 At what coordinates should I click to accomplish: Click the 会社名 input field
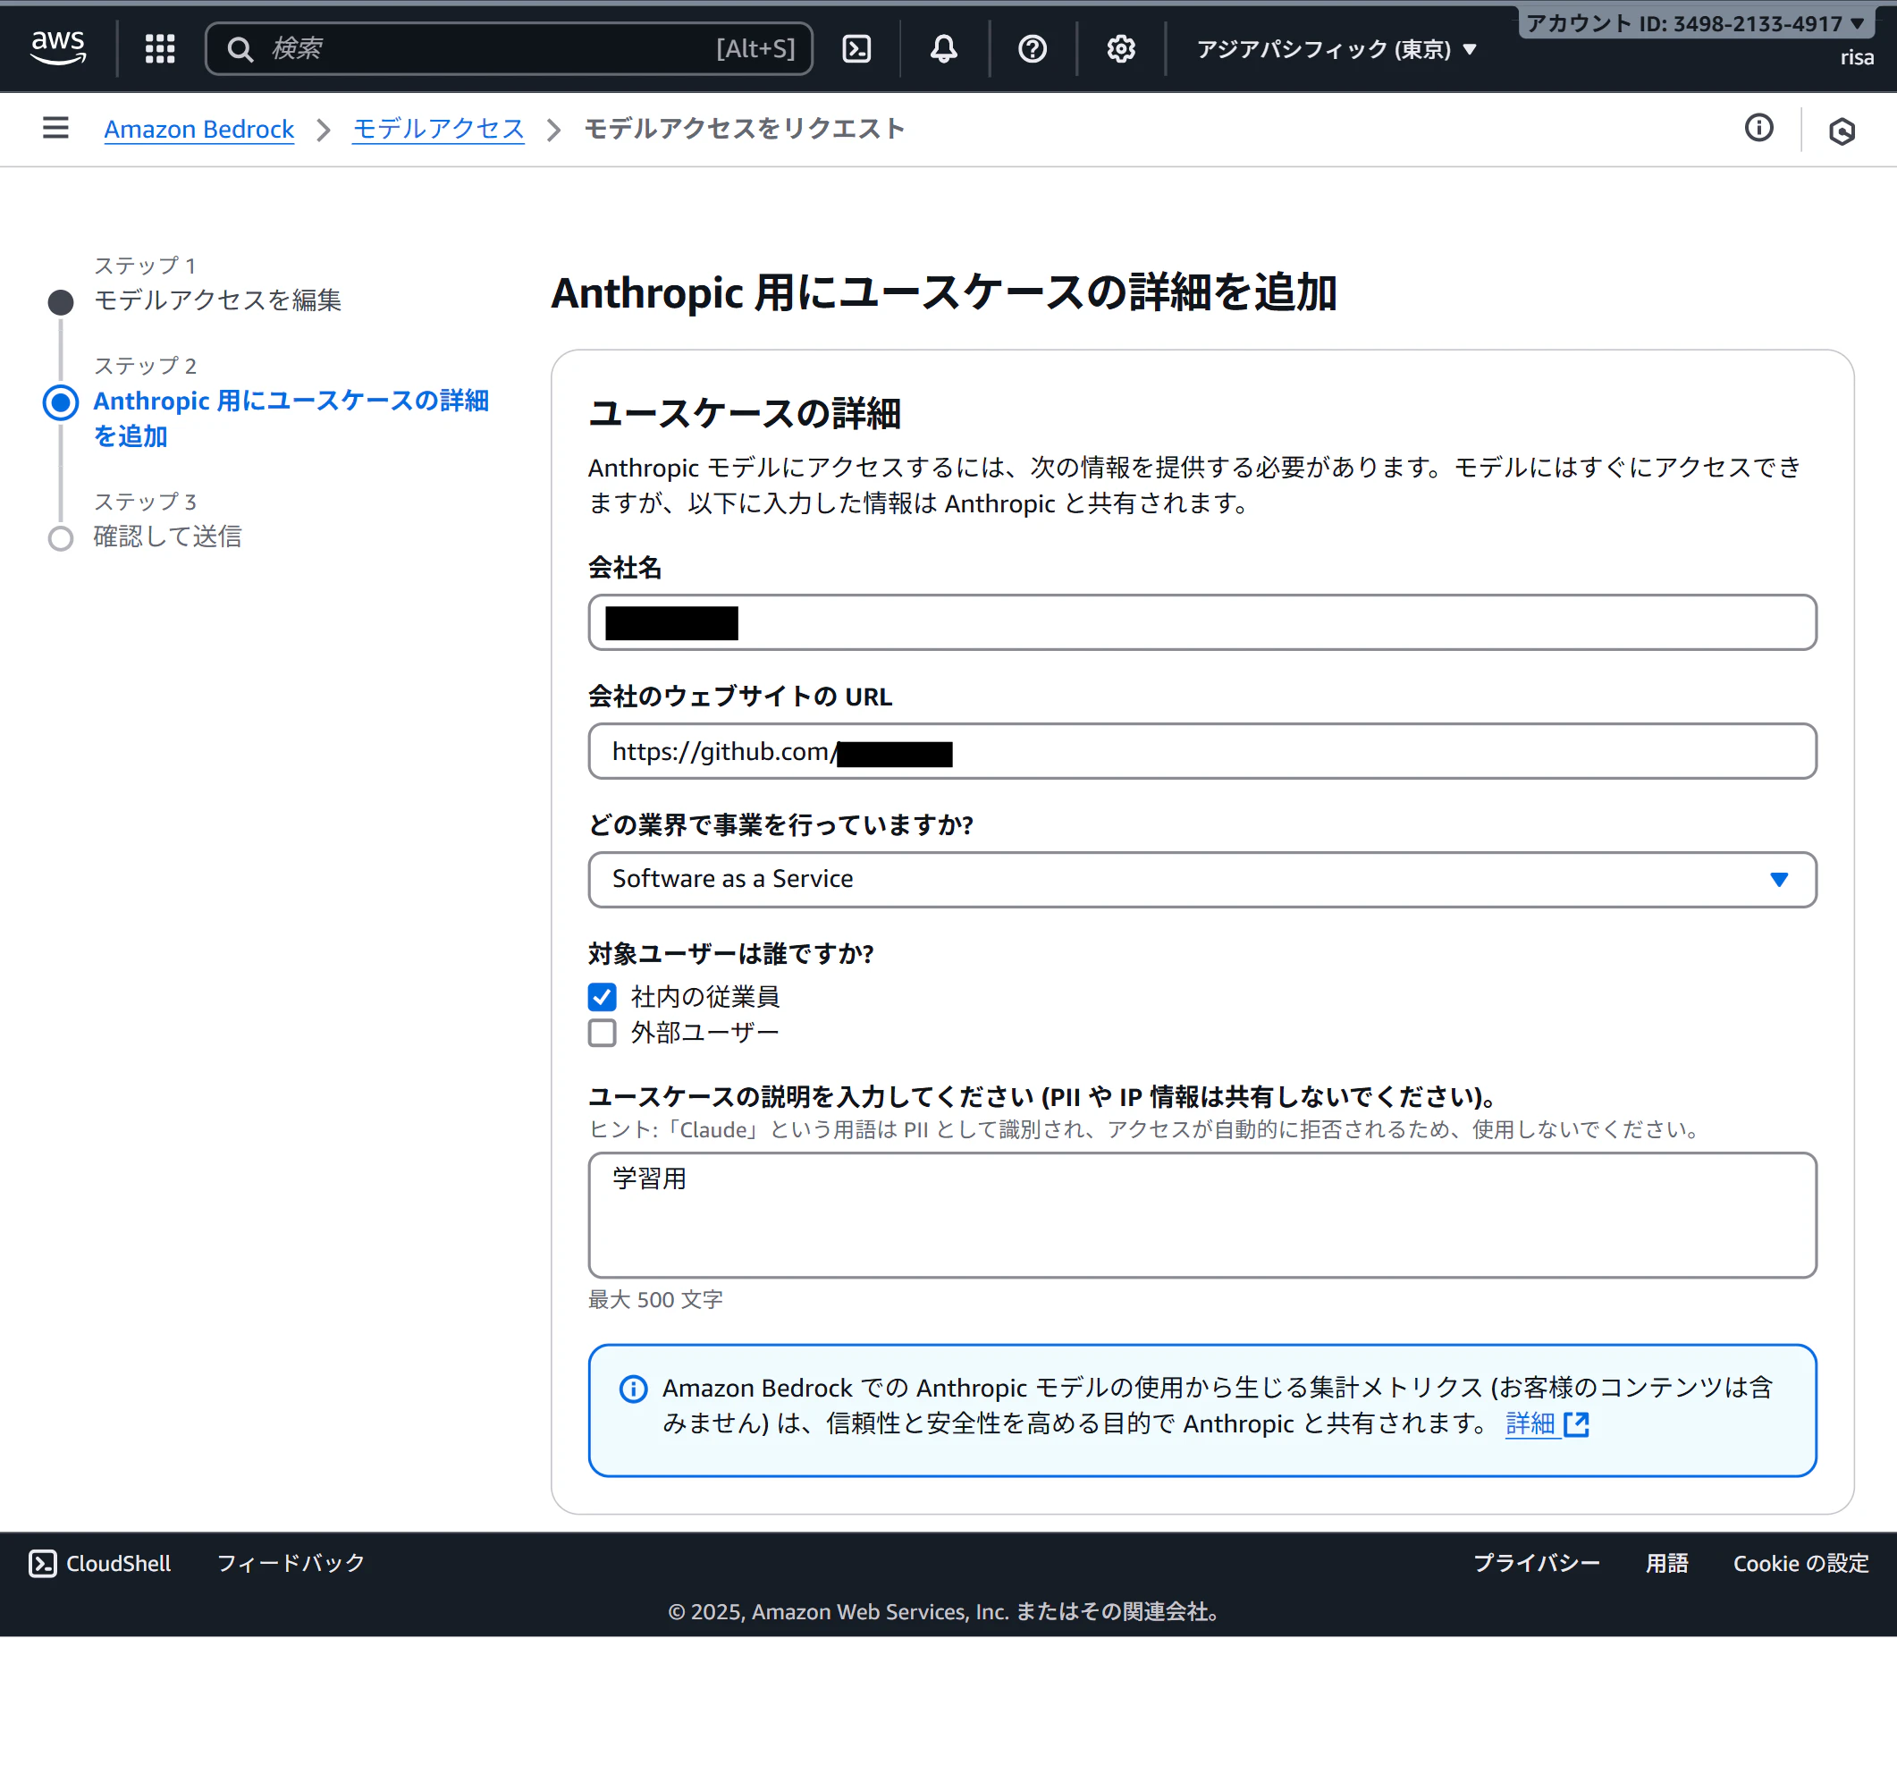1201,622
